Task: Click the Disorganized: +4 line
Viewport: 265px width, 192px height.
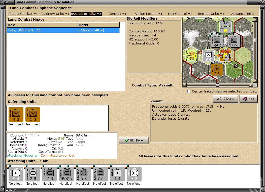Action: coord(142,35)
